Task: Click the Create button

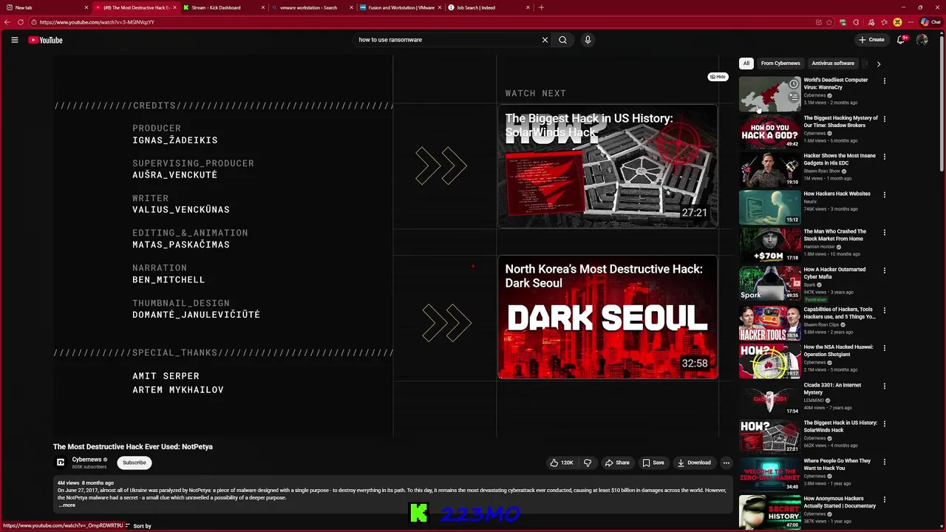Action: [871, 40]
